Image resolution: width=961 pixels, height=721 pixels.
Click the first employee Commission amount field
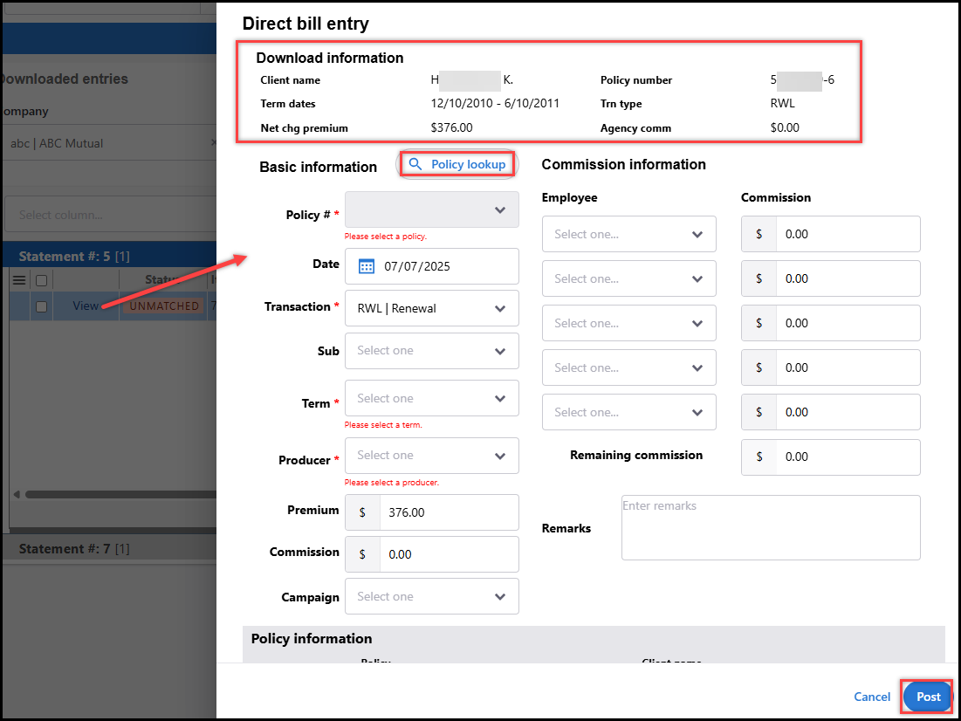(x=848, y=234)
